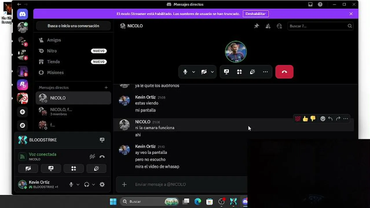This screenshot has width=370, height=208.
Task: Stream BLOODSTRIKE game screen icon
Action: coord(102,140)
